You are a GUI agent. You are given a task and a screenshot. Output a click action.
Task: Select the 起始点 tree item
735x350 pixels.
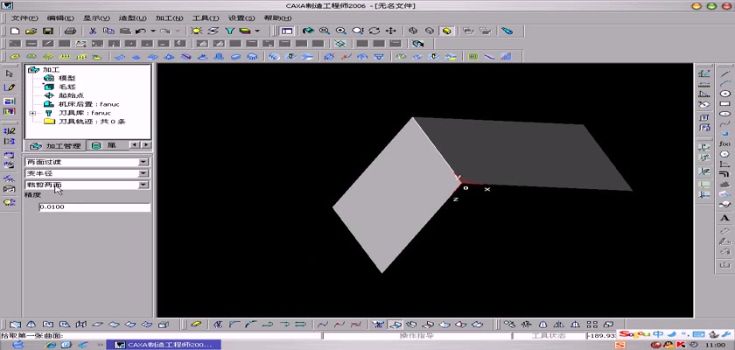(x=71, y=95)
